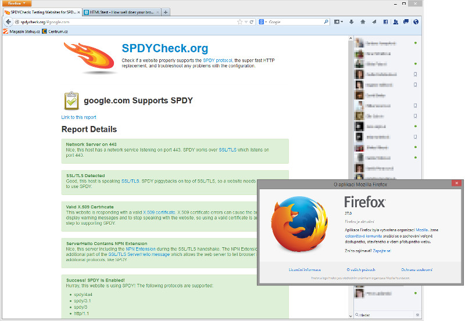Screen dimensions: 465x321
Task: Open Centrum.cz bookmark
Action: coord(55,31)
